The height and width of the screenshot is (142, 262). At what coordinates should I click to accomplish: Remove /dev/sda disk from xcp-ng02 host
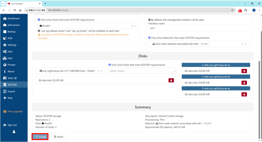pos(244,83)
